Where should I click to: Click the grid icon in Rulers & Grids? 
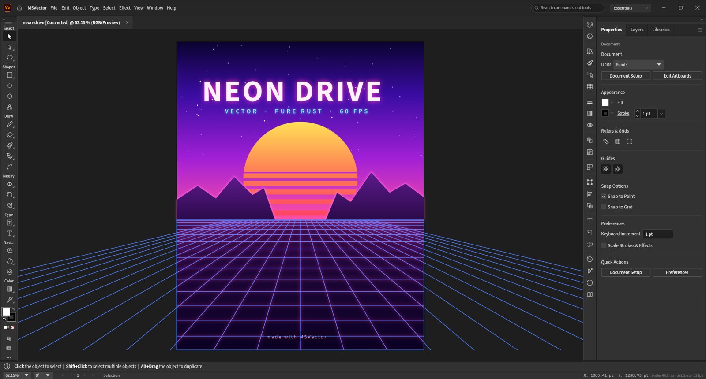[x=618, y=141]
